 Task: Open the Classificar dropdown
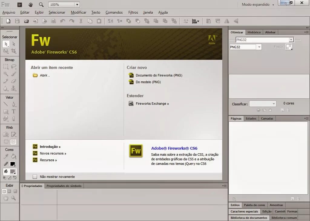[x=262, y=104]
